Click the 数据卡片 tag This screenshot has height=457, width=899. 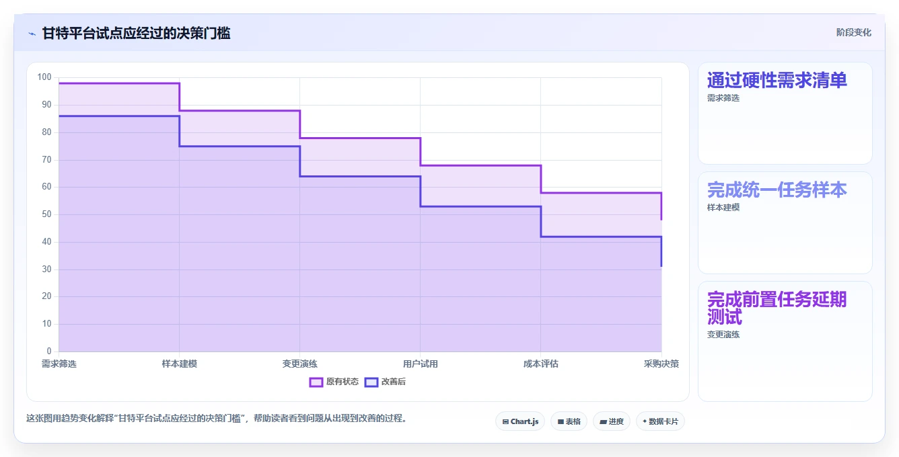(x=660, y=421)
